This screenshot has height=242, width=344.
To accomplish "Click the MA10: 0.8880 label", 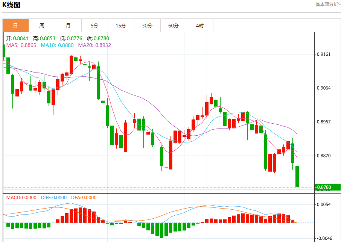I will (x=57, y=45).
